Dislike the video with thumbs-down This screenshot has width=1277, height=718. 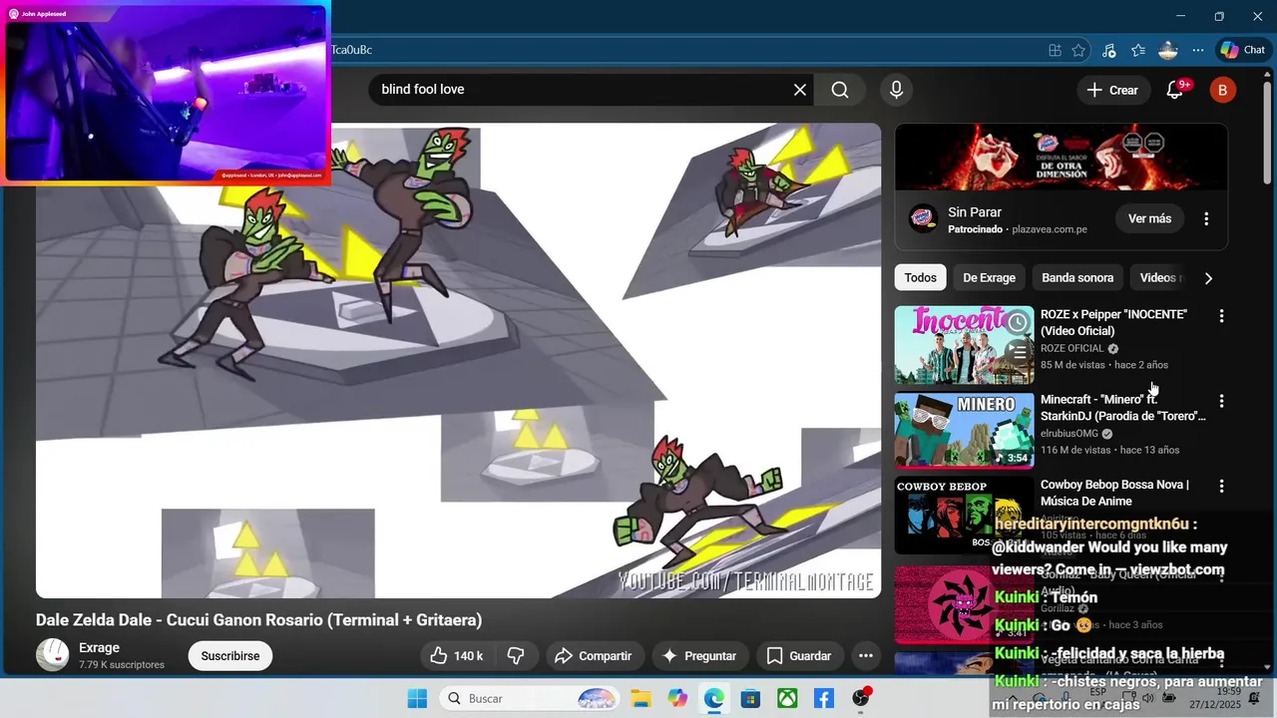517,656
